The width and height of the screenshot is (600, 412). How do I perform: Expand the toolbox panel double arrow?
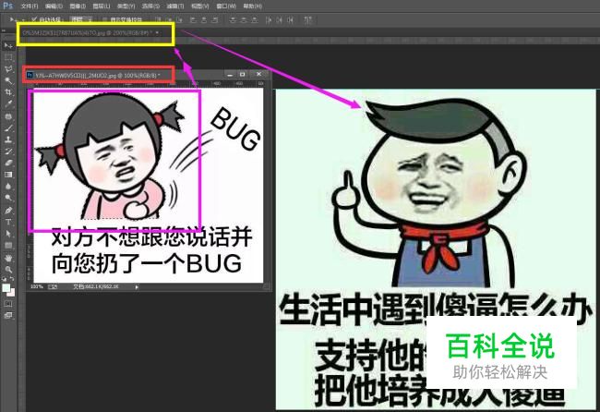5,30
